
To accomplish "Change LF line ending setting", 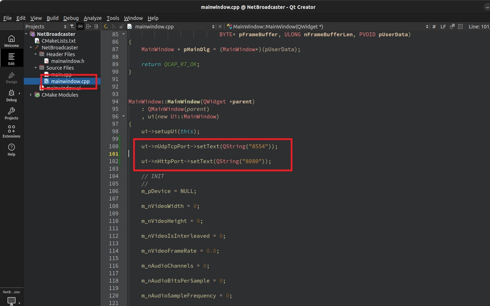I will tap(443, 26).
